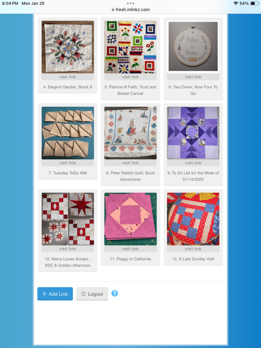This screenshot has width=261, height=348.
Task: Tap the lock icon beside fresh.inlinkz.com
Action: [113, 10]
